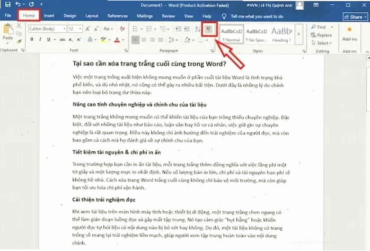This screenshot has width=370, height=251.
Task: Align text right
Action: pos(153,40)
